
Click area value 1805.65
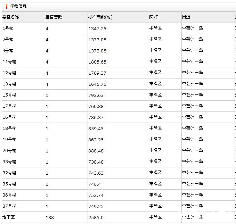coord(97,62)
